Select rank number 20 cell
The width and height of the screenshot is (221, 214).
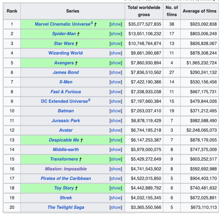point(12,207)
